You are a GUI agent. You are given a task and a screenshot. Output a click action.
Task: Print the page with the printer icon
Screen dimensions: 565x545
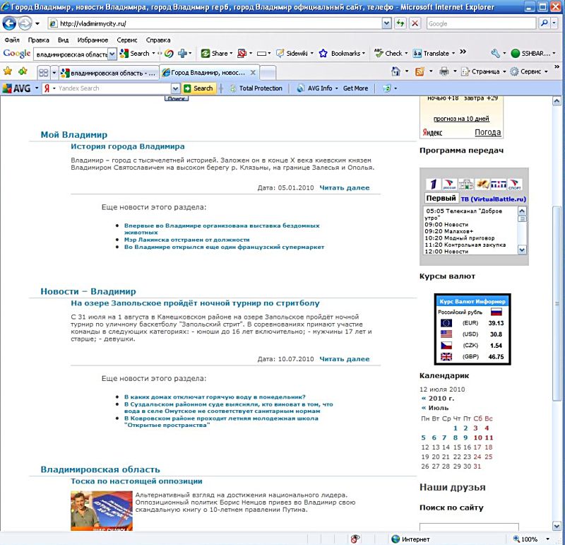(x=444, y=71)
